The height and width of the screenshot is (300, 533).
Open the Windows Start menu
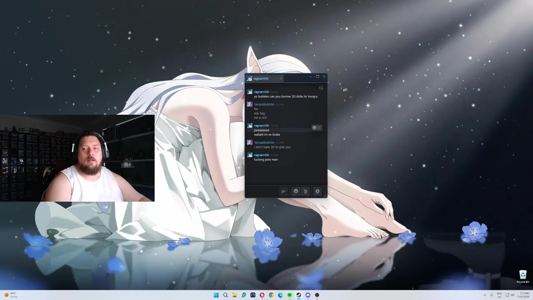click(x=216, y=295)
